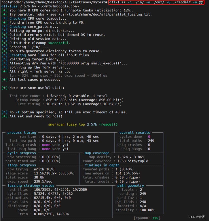209x221 pixels.
Task: Click the 'cycle progress' section header
Action: [22, 153]
